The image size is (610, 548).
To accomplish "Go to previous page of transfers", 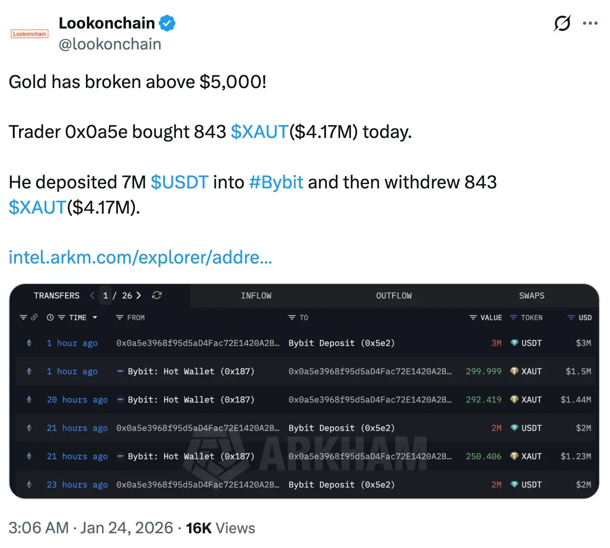I will [92, 295].
